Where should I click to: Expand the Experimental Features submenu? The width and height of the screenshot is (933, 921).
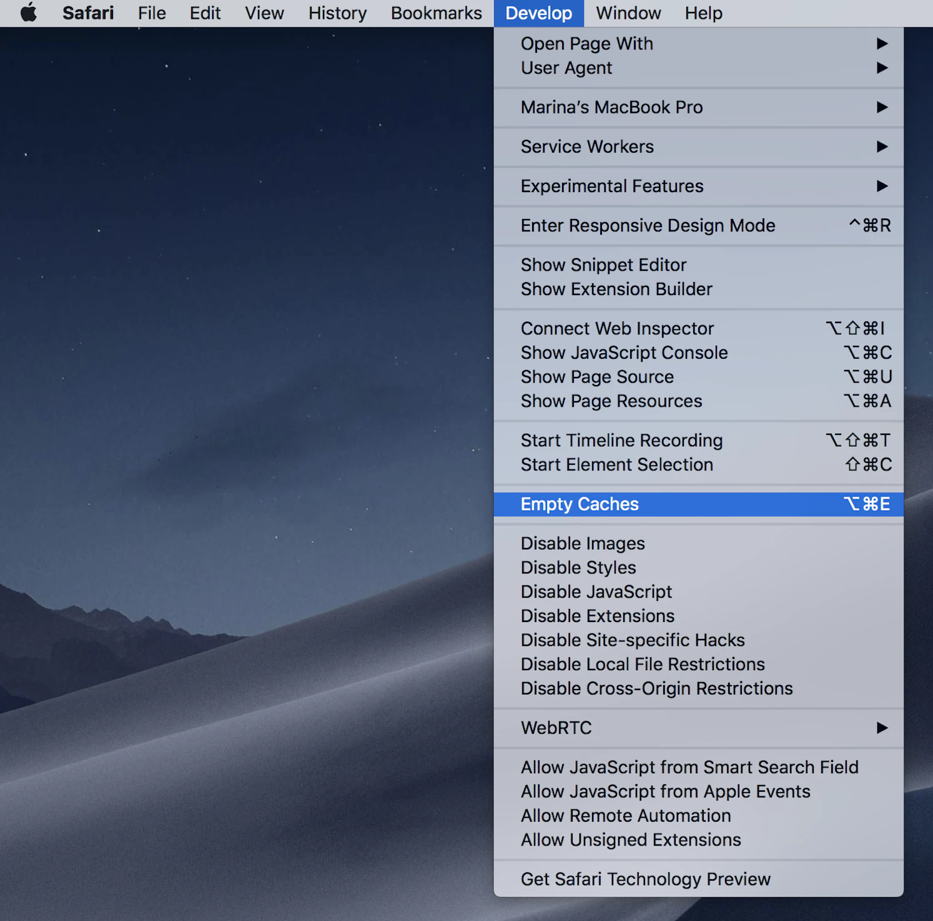click(x=612, y=186)
